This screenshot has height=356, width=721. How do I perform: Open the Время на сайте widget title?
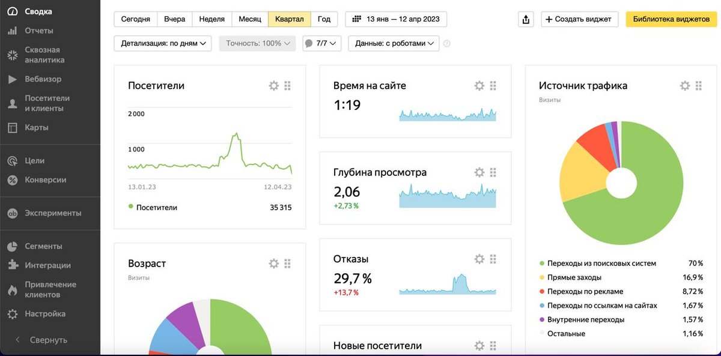pyautogui.click(x=370, y=86)
